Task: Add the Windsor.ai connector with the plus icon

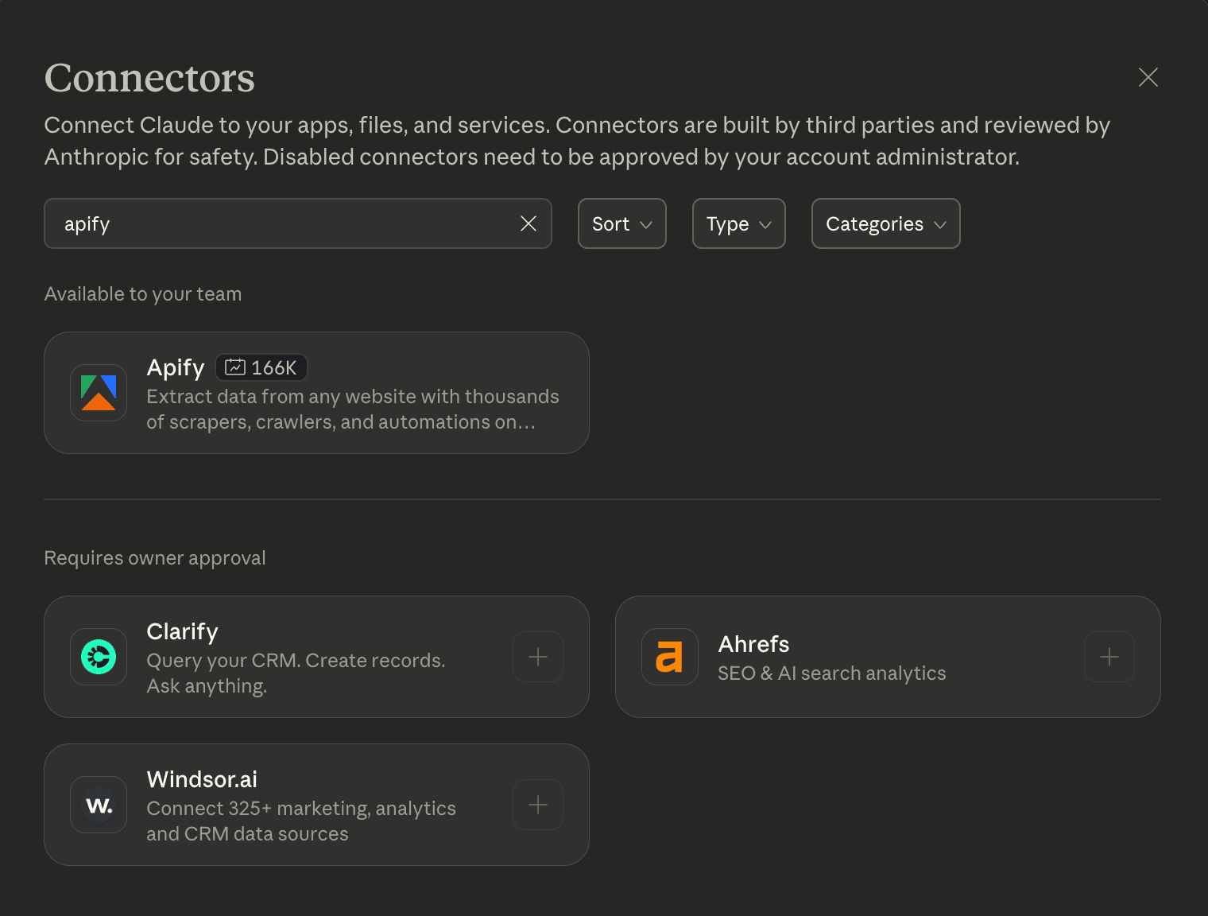Action: (x=537, y=804)
